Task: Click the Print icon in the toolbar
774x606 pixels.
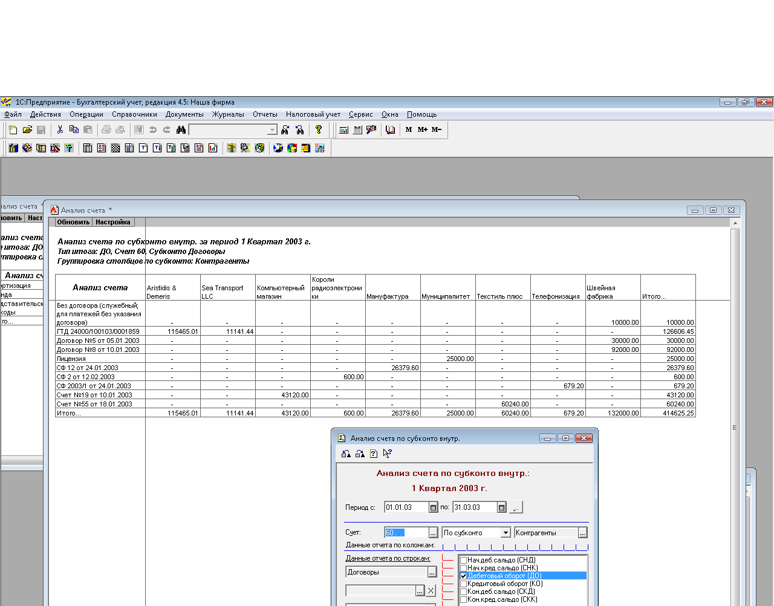Action: pos(106,129)
